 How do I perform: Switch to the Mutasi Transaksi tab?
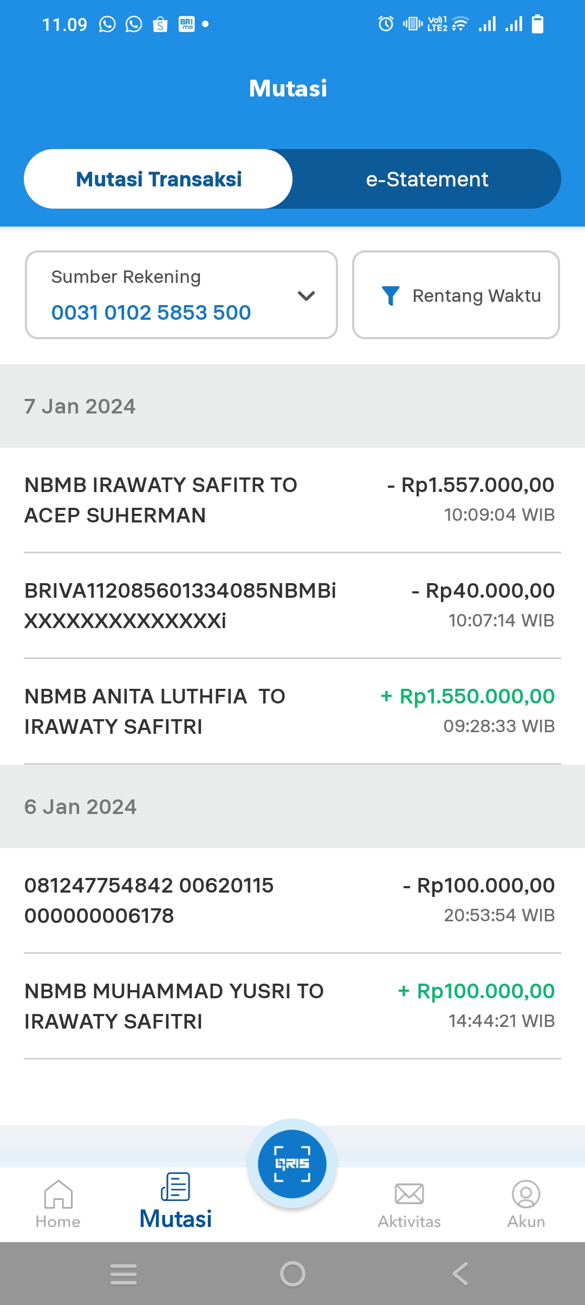pyautogui.click(x=158, y=179)
